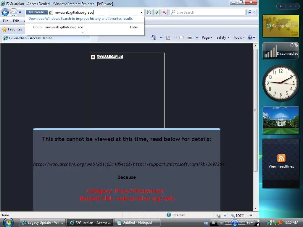Click the media player Stop button
This screenshot has height=227, width=303.
221,223
